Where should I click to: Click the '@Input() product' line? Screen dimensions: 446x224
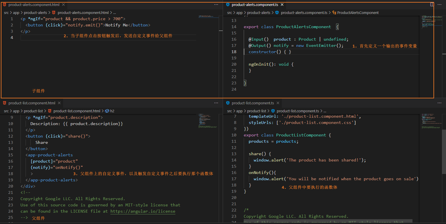coord(299,39)
